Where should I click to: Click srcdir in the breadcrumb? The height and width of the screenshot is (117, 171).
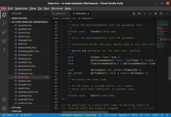coord(56,18)
